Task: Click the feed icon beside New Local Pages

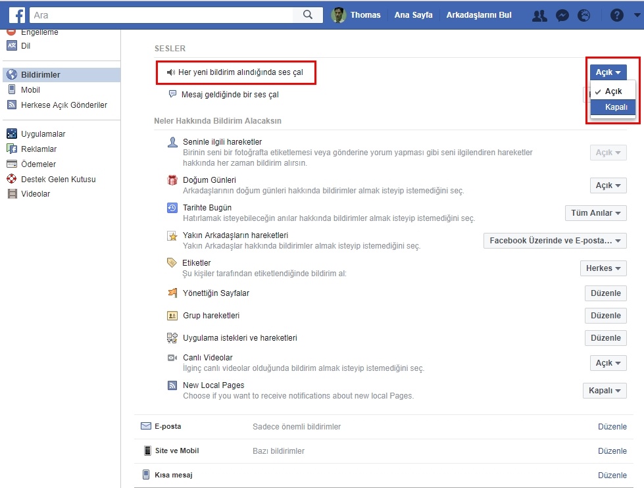Action: 172,385
